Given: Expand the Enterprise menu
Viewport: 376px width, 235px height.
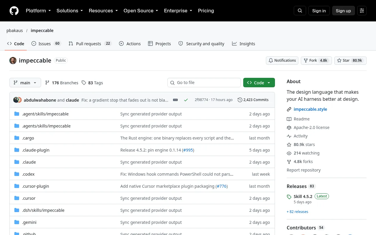Looking at the screenshot, I should click(x=178, y=11).
